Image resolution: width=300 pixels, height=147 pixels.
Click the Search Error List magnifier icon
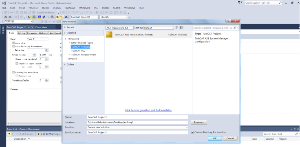click(296, 134)
